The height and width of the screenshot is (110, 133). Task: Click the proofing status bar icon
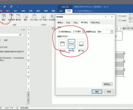(x=17, y=108)
